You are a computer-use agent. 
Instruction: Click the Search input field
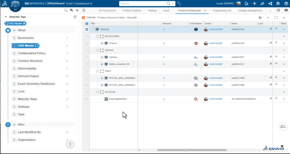click(143, 3)
